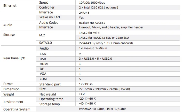Select the COM row label
This screenshot has height=112, width=183.
(x=43, y=79)
